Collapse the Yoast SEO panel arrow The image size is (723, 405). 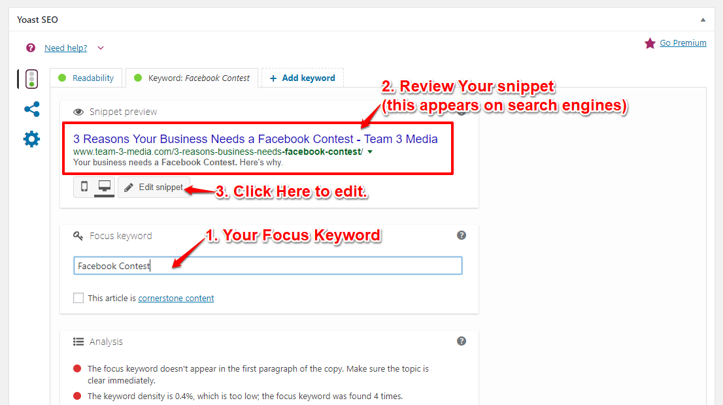703,20
